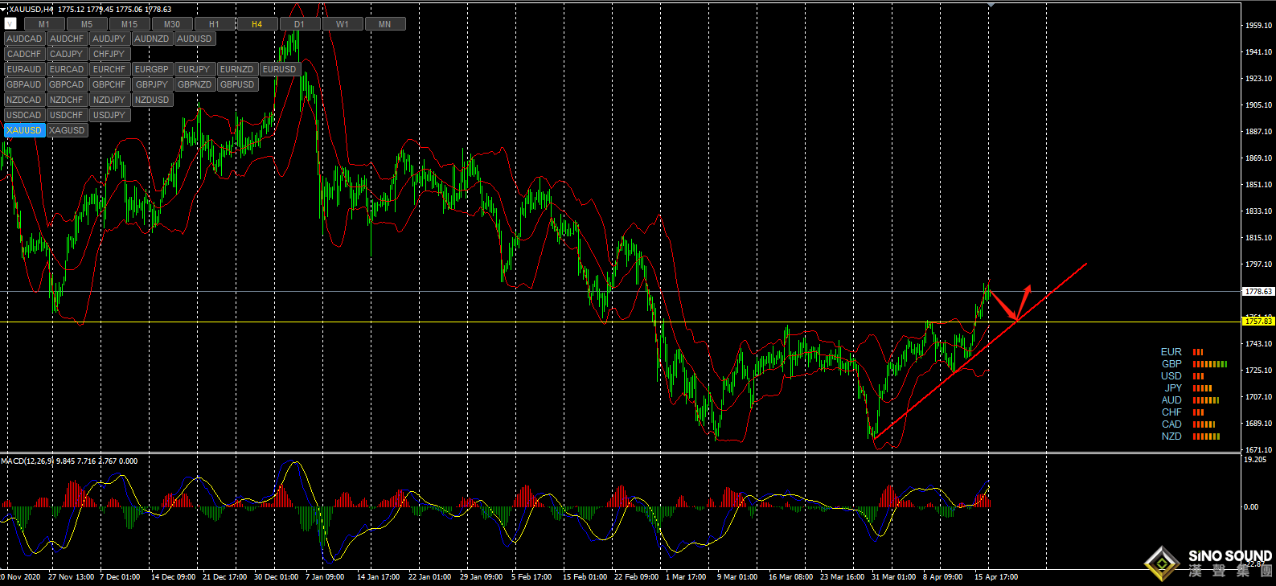
Task: Open the GBPJPY symbol chart
Action: pos(151,84)
